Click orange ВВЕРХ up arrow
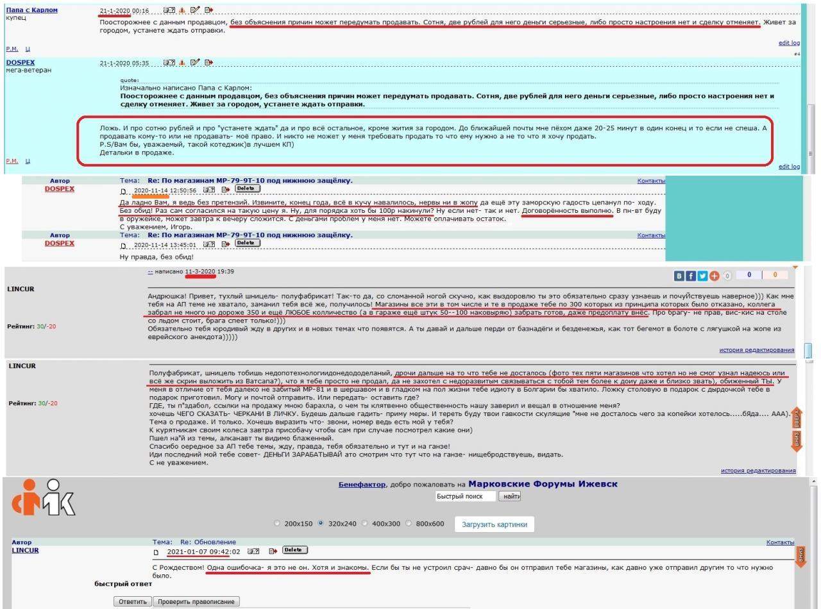Viewport: 821px width, 609px height. [x=796, y=419]
